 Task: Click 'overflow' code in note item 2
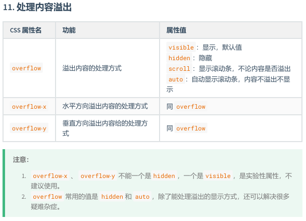(47, 196)
